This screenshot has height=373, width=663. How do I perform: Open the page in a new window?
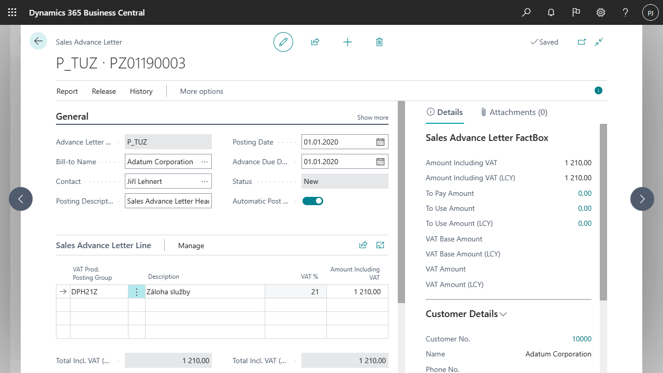tap(582, 42)
